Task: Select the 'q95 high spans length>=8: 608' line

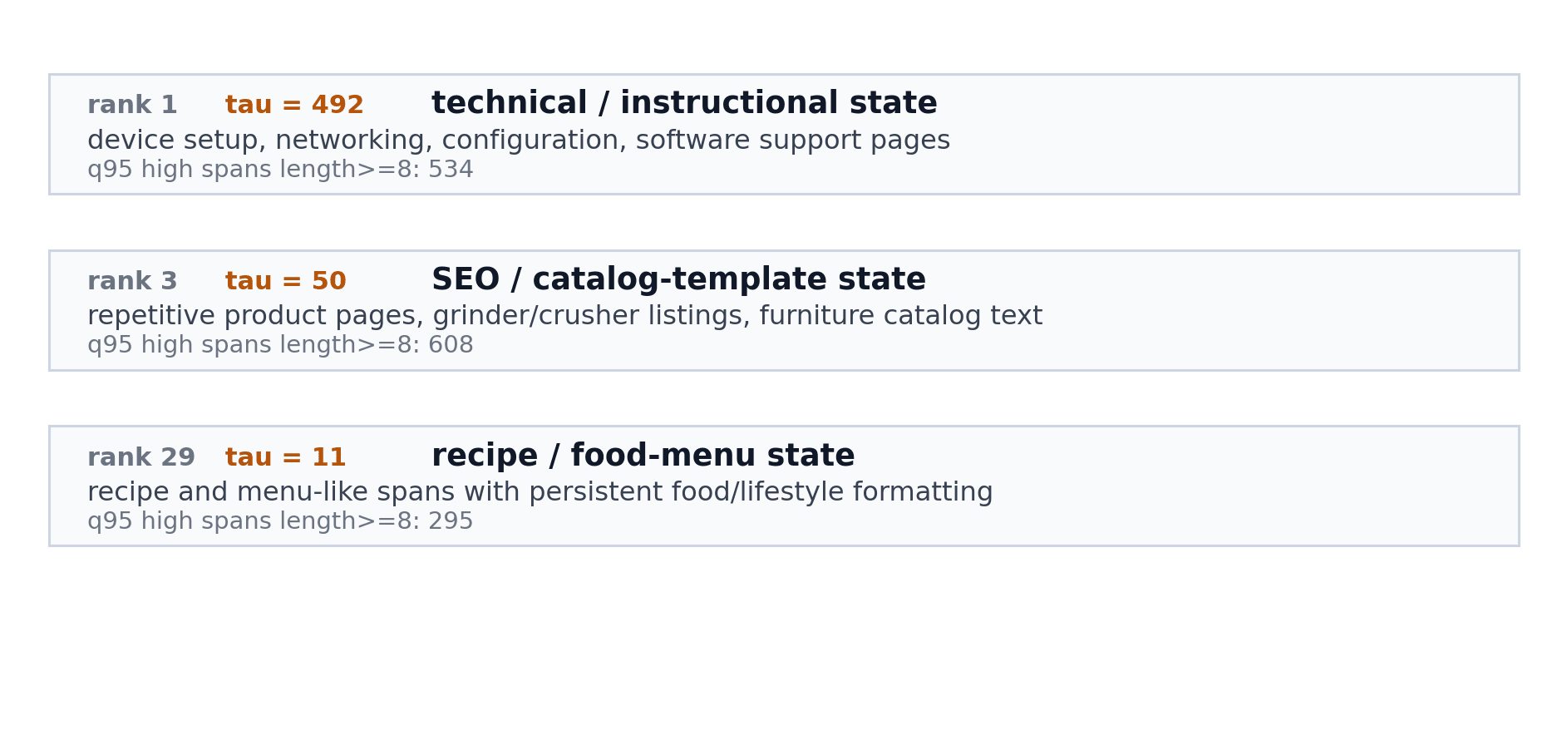Action: [280, 345]
